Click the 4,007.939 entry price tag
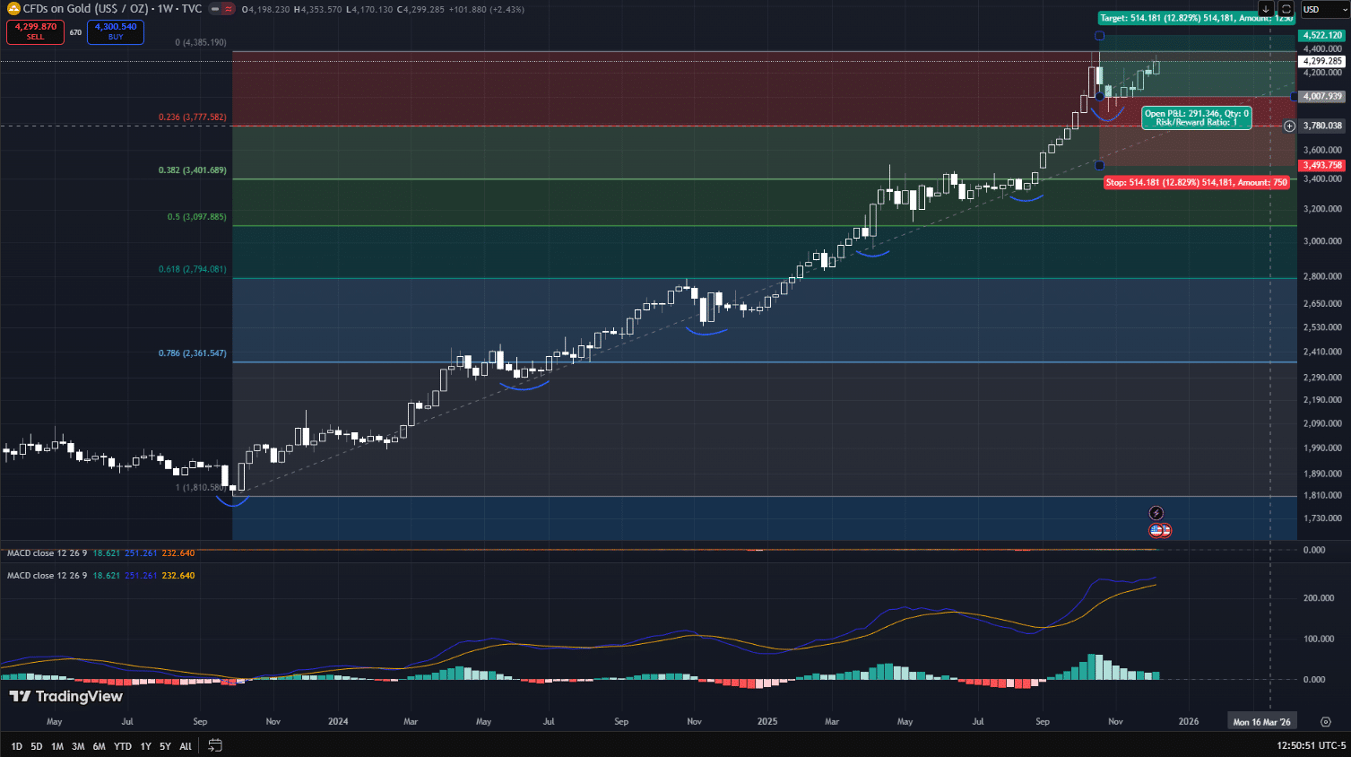 (x=1322, y=96)
